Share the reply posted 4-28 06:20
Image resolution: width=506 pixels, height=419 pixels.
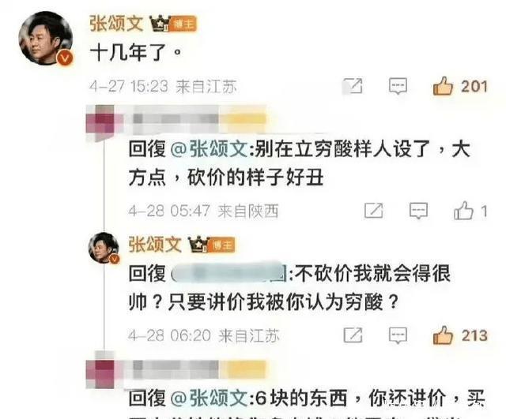(x=353, y=335)
